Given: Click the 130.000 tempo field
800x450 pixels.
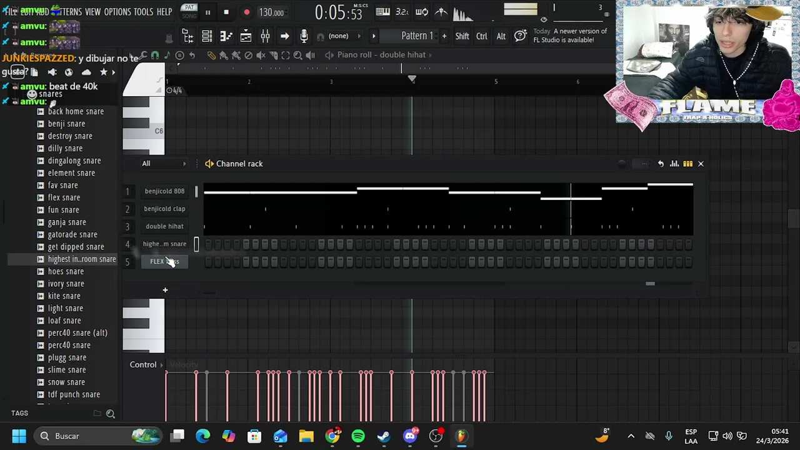Looking at the screenshot, I should 272,12.
